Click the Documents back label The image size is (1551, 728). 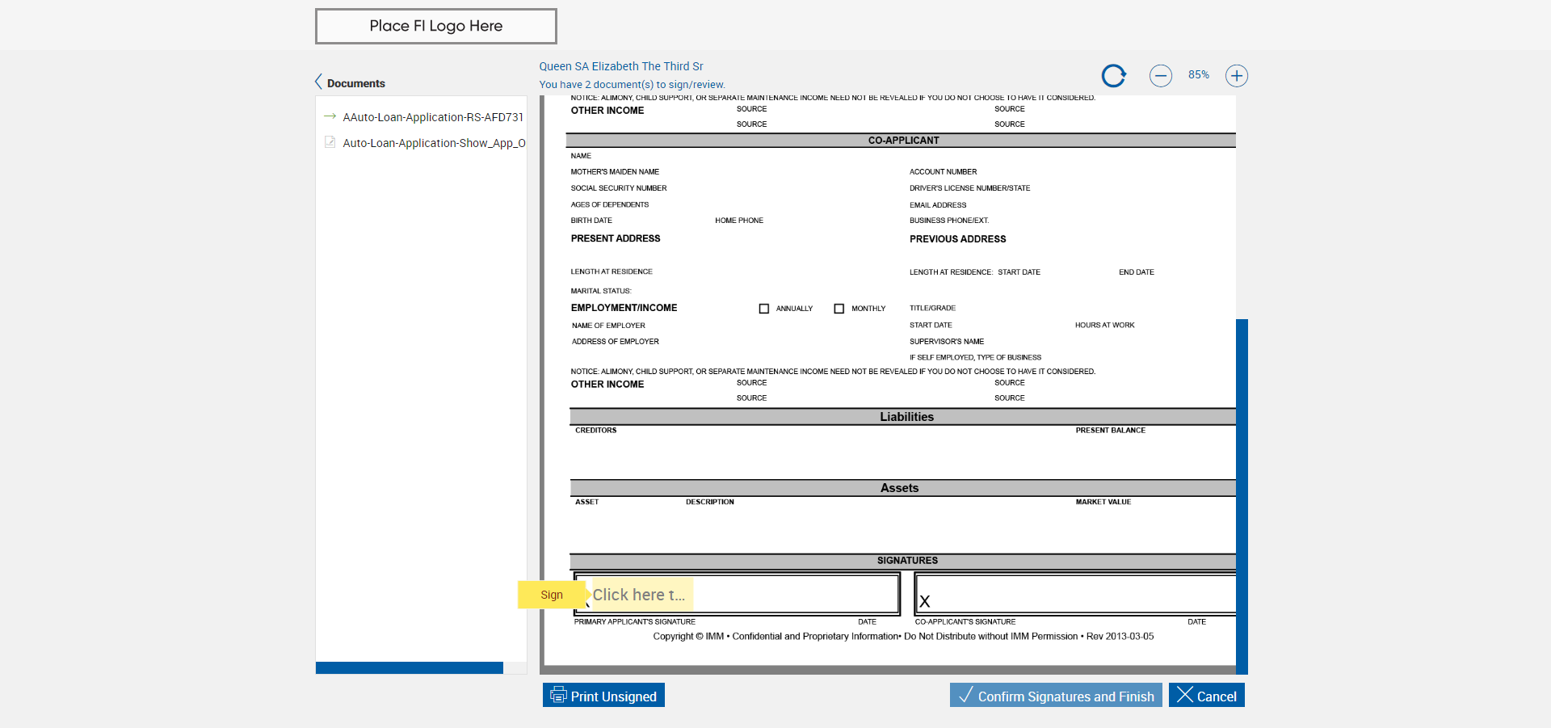(x=356, y=83)
